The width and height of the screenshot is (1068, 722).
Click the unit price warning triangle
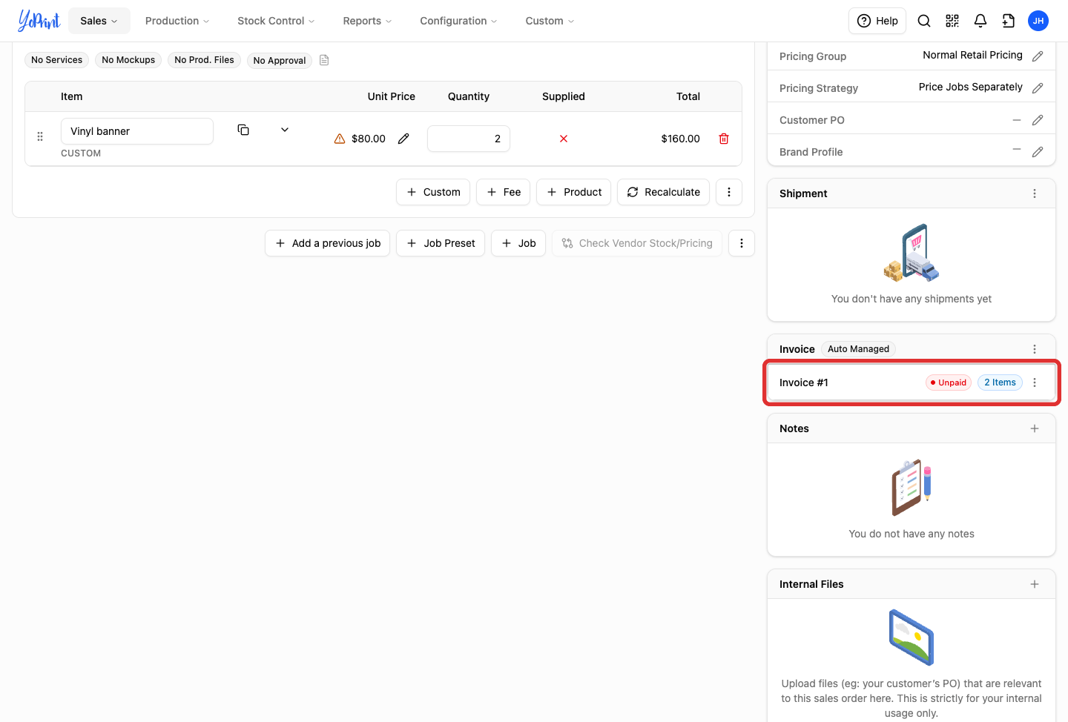click(x=340, y=139)
